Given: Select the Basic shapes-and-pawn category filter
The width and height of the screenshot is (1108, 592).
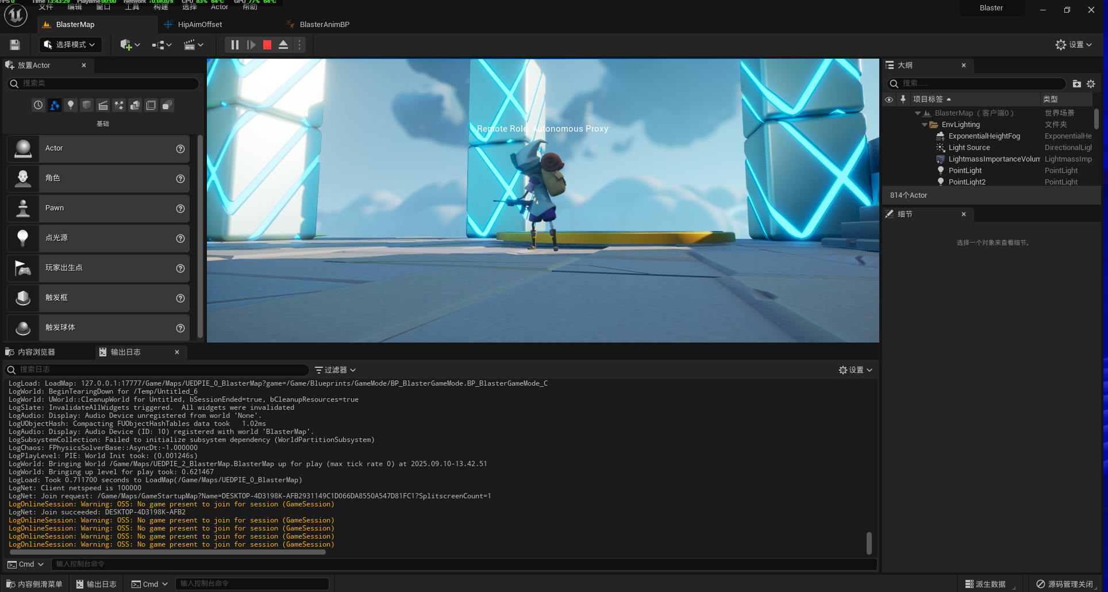Looking at the screenshot, I should 55,105.
